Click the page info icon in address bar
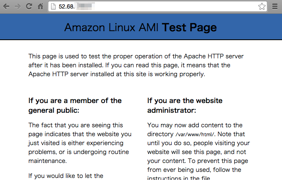Screen dimensions: 282x180 (53, 6)
